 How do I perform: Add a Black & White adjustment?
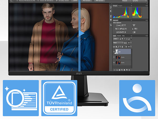[120, 29]
